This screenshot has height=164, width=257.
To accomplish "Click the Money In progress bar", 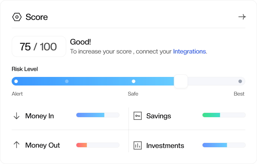I will click(x=98, y=115).
